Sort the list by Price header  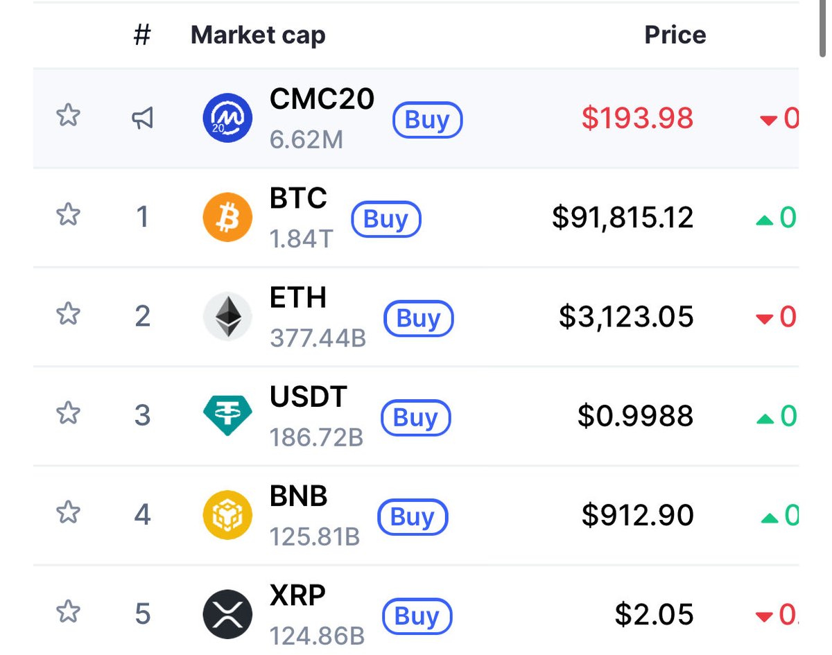[x=675, y=35]
